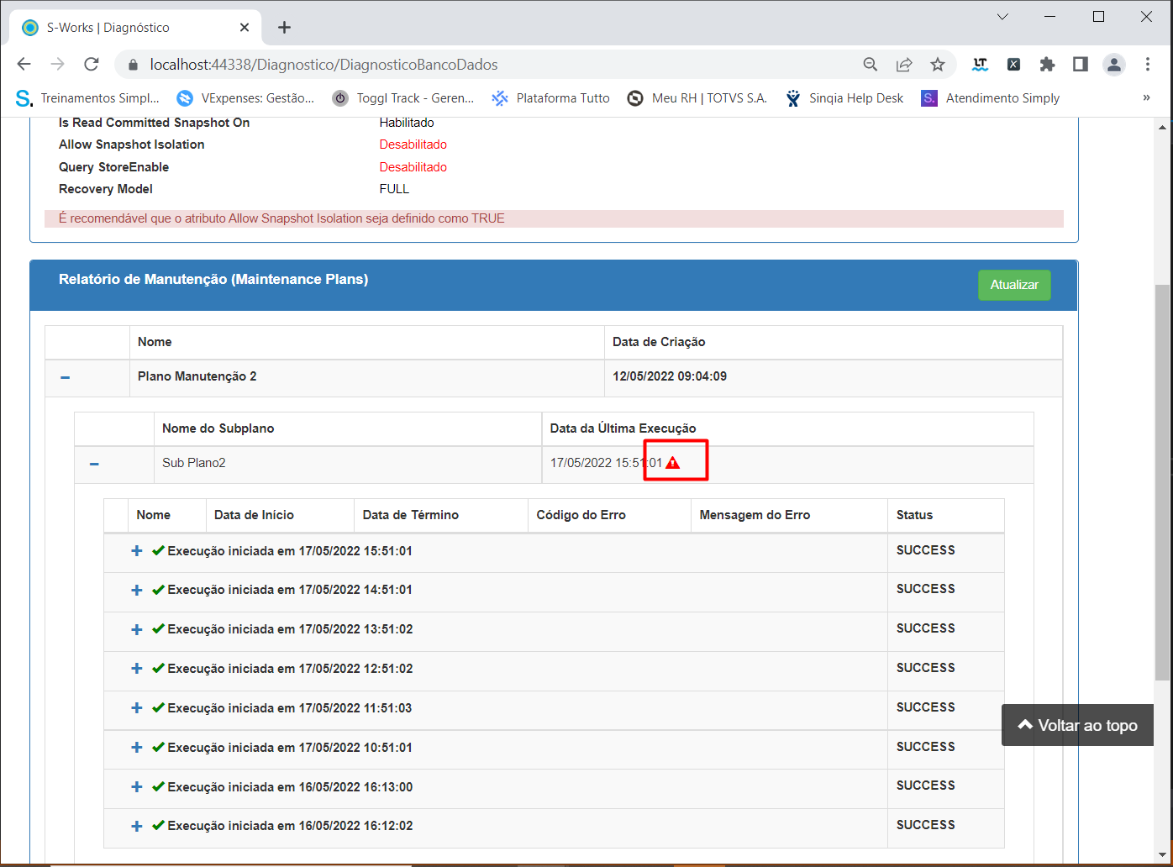This screenshot has height=867, width=1173.
Task: Open the user profile avatar
Action: 1114,65
